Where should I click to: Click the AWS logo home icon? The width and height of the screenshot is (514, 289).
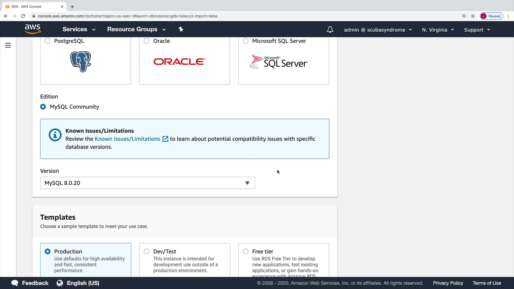pyautogui.click(x=33, y=29)
